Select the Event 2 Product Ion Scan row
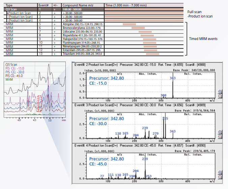228x189 pixels. pos(21,13)
